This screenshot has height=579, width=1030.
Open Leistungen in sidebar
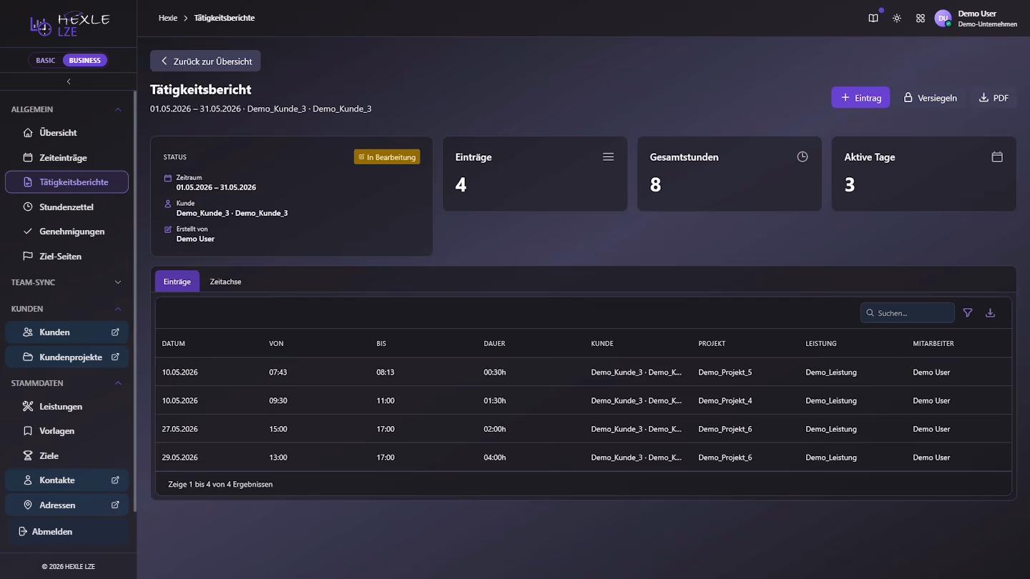[x=67, y=407]
